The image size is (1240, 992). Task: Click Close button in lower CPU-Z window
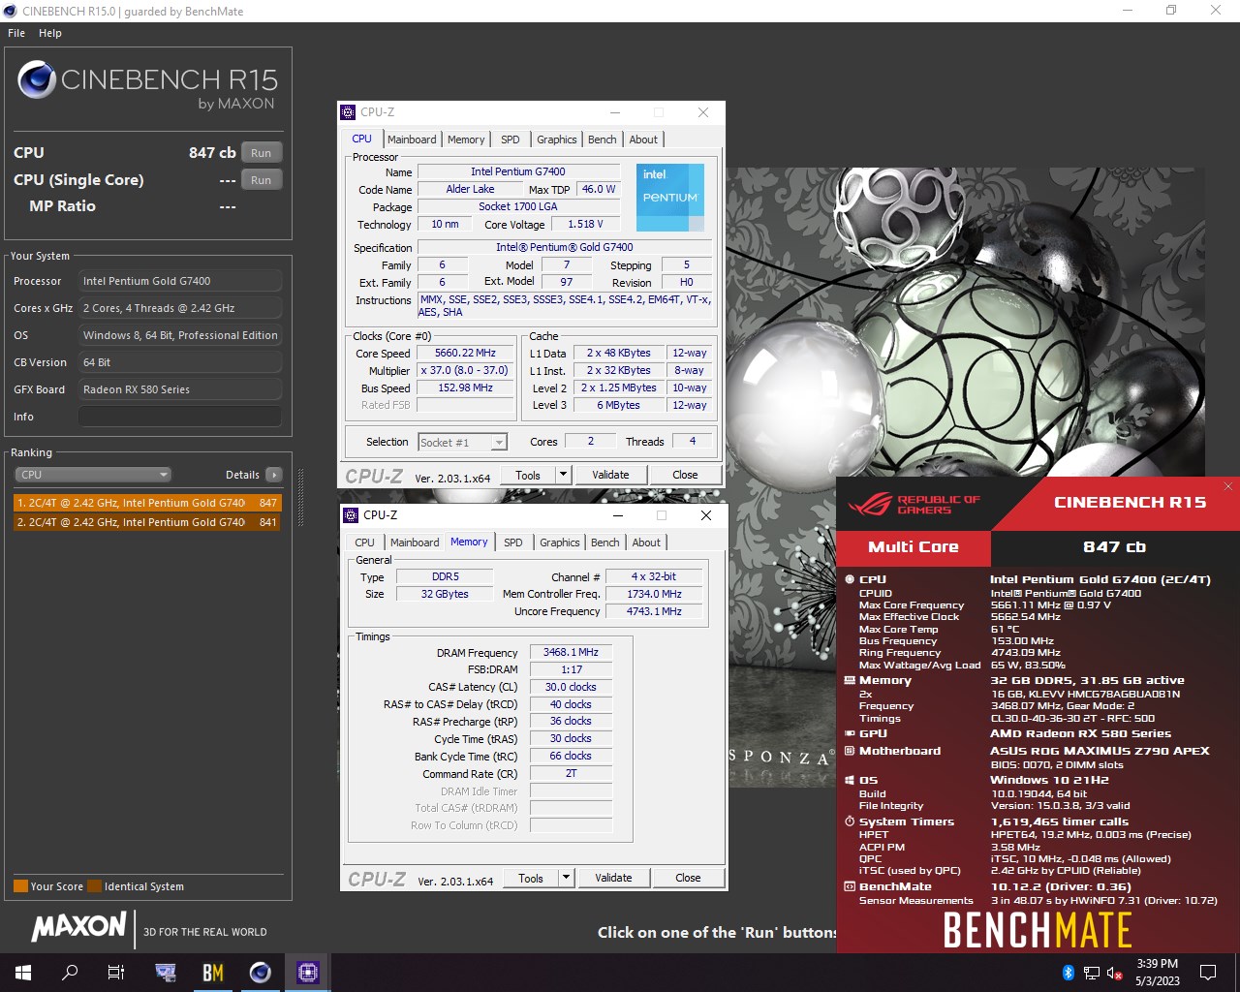click(x=688, y=878)
